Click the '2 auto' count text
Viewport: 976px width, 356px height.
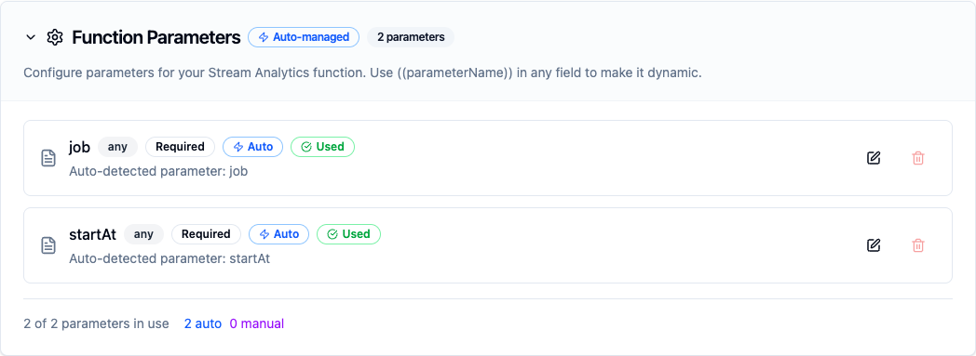[x=203, y=323]
